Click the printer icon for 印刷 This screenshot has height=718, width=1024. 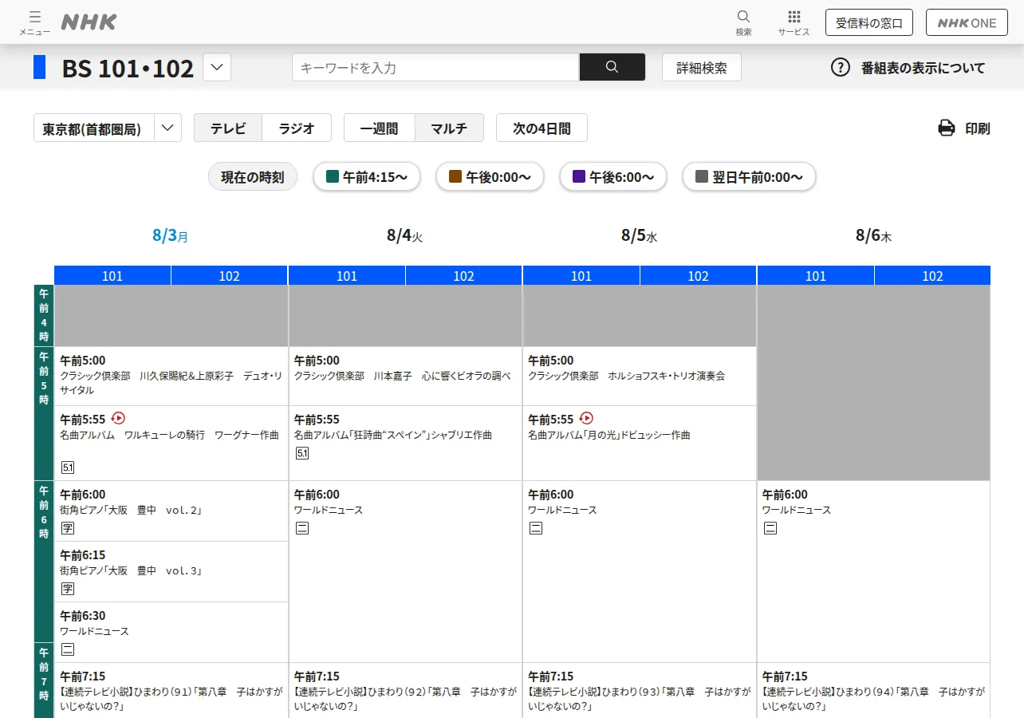pos(946,128)
